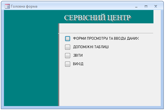Select the ДОПОМІЖНІ ТАБЛИЦІ label text
Screen dimensions: 165x110
coord(91,47)
